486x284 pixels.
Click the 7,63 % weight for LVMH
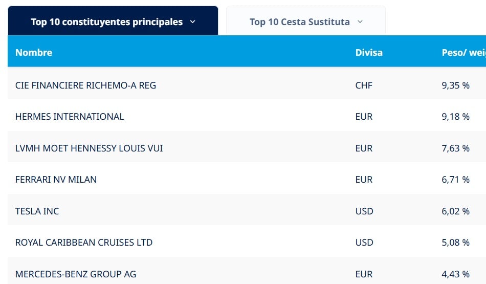pyautogui.click(x=455, y=148)
